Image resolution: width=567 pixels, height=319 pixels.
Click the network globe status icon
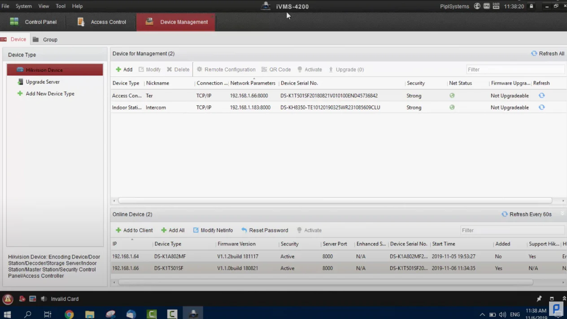(477, 6)
